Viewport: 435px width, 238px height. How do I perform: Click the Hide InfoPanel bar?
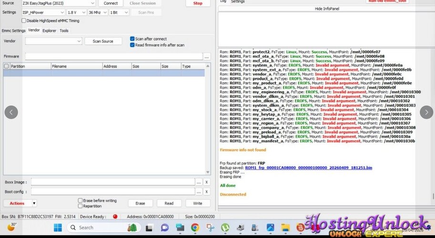[326, 9]
